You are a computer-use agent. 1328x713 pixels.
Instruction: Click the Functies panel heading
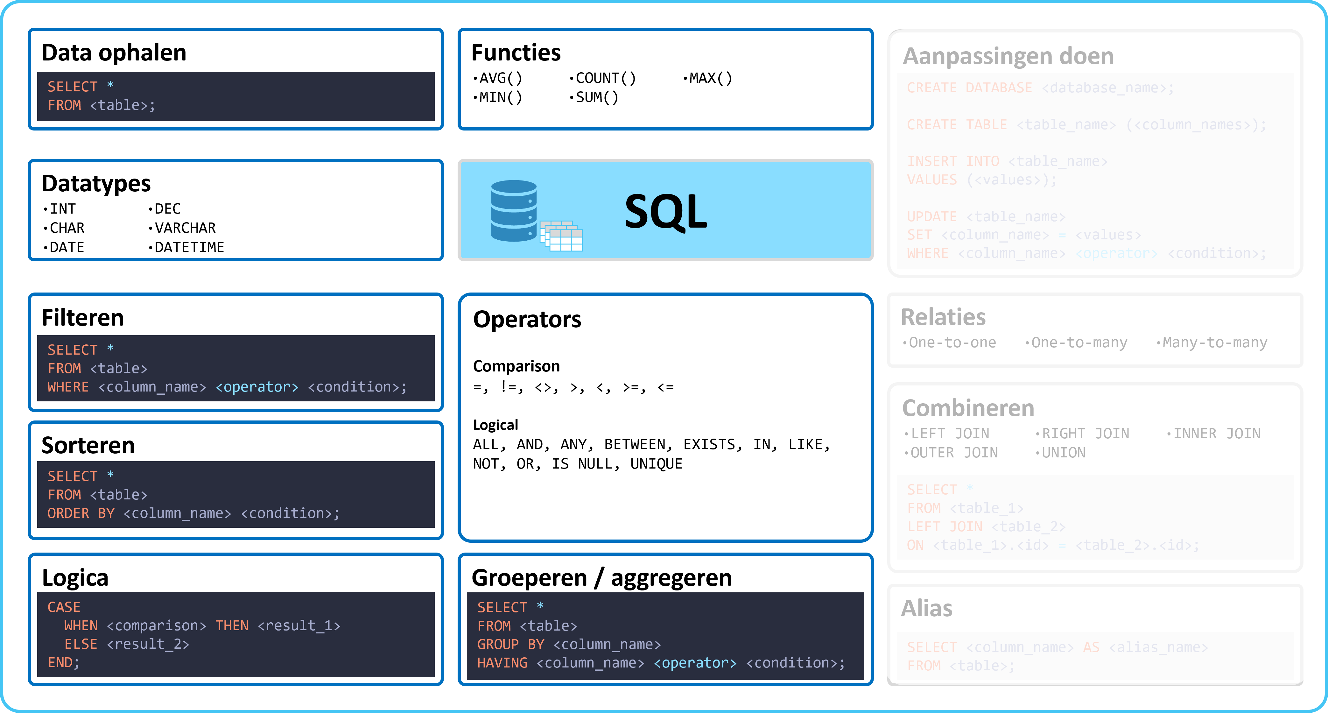click(516, 53)
